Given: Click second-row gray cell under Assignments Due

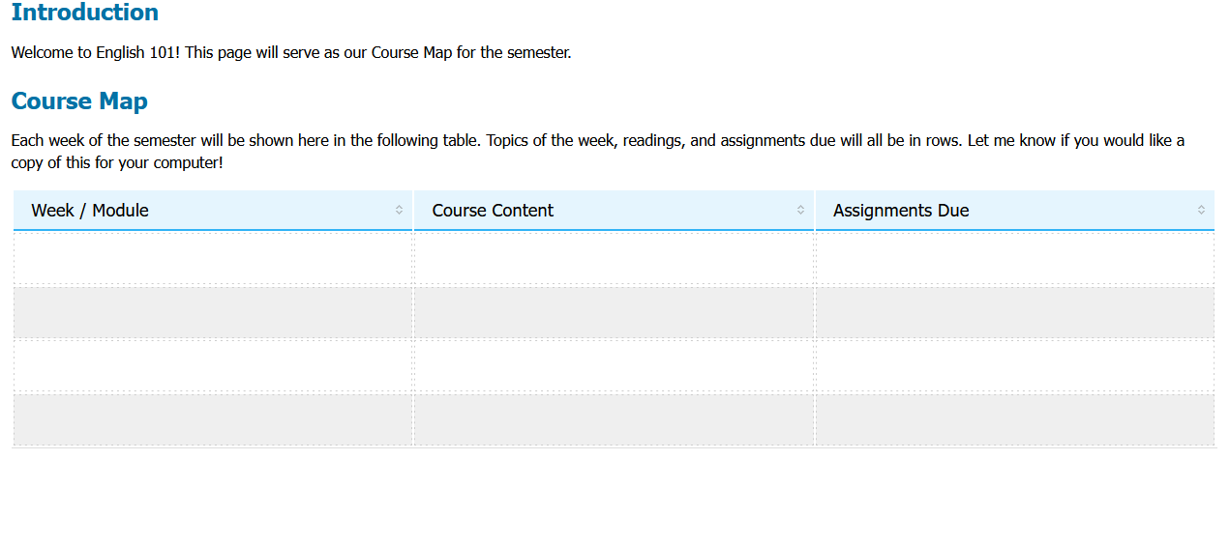Looking at the screenshot, I should coord(1014,312).
